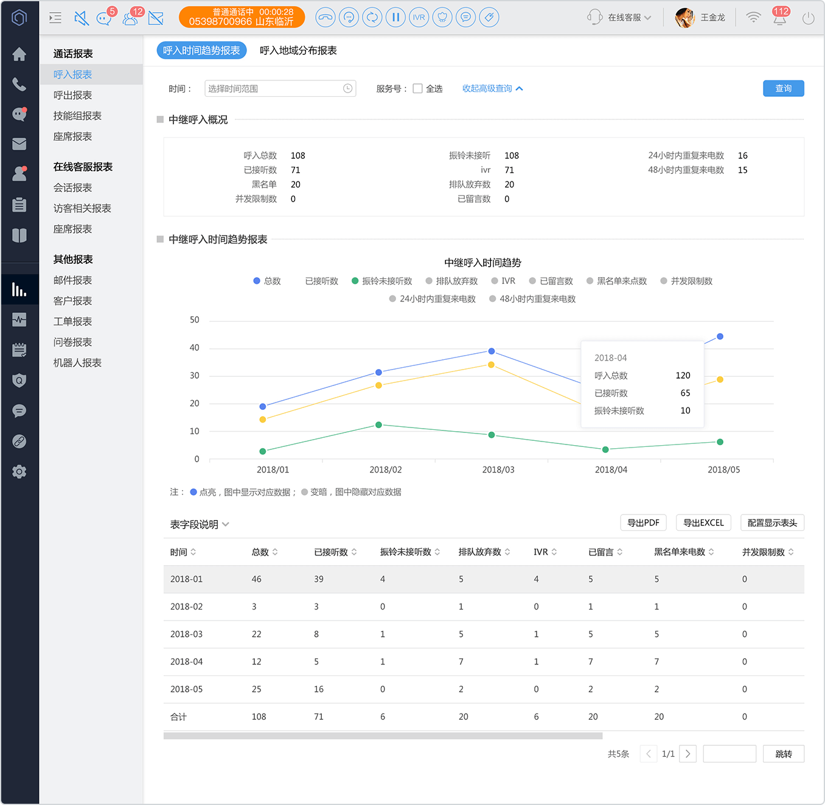The image size is (825, 805).
Task: Go to next page with right arrow
Action: [x=687, y=754]
